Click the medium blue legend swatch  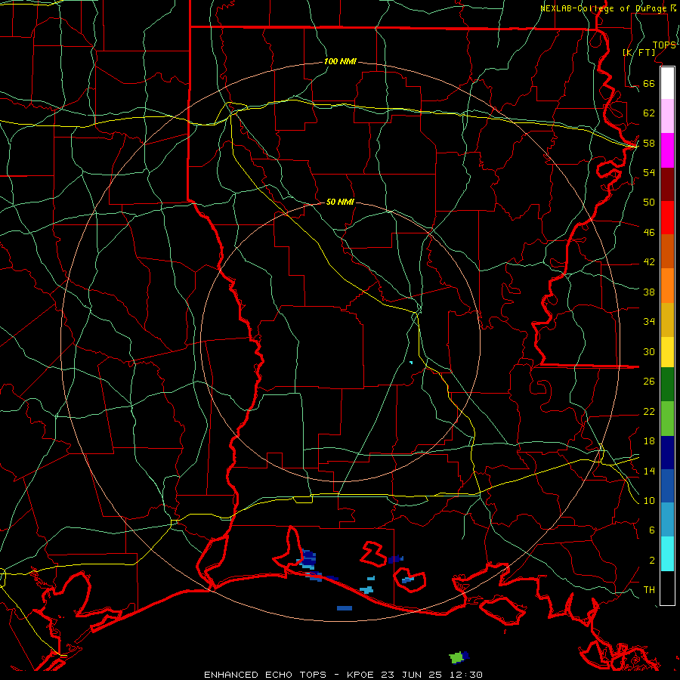(x=667, y=486)
